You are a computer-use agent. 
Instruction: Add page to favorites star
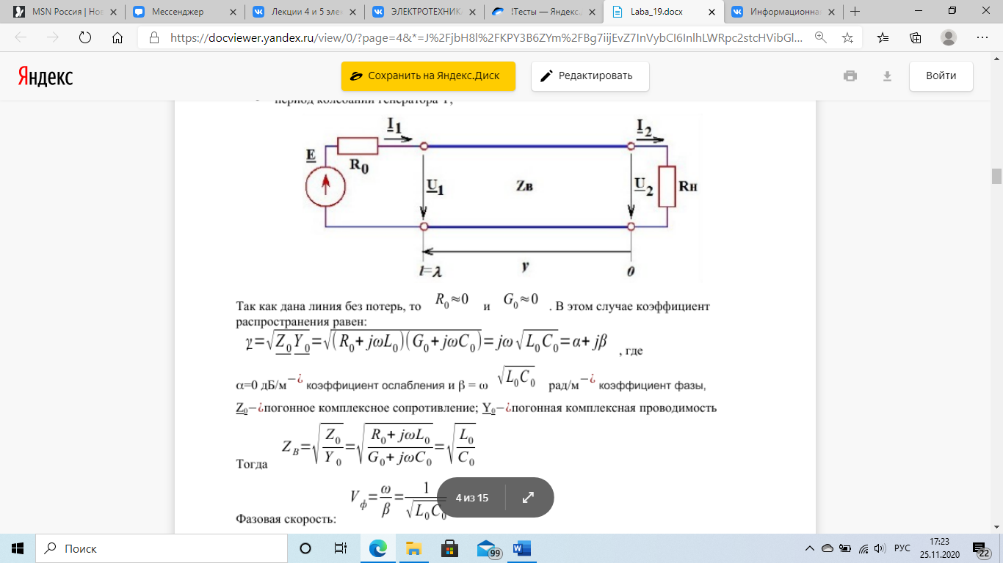click(847, 38)
